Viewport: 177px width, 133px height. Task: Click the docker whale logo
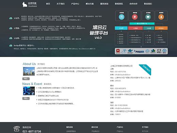tap(130, 51)
